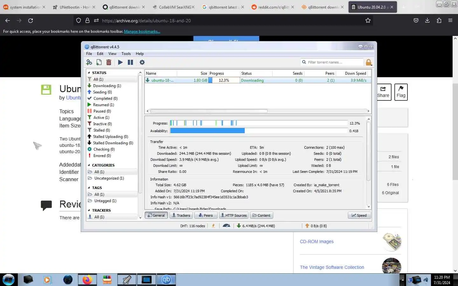Switch to the Peers tab

coord(205,215)
